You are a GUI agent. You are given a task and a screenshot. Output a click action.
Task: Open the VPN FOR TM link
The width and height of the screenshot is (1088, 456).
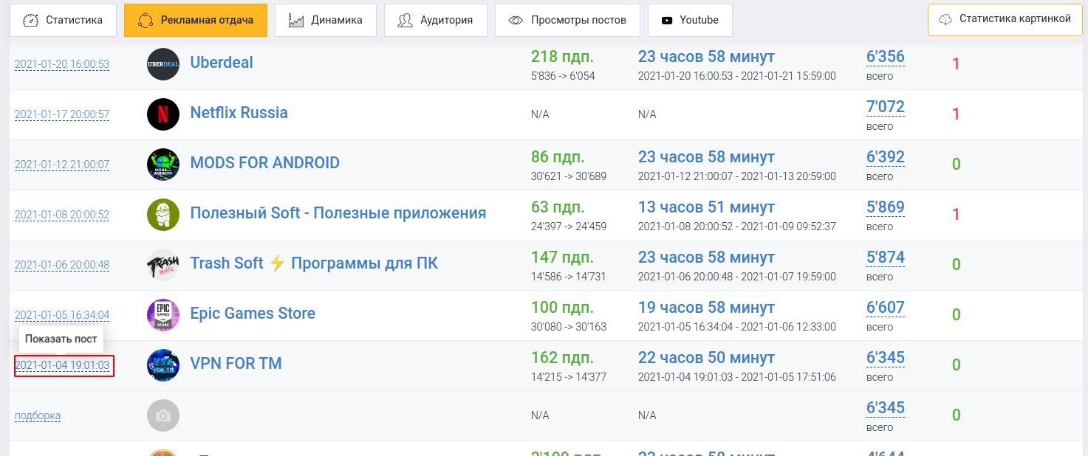[x=236, y=364]
